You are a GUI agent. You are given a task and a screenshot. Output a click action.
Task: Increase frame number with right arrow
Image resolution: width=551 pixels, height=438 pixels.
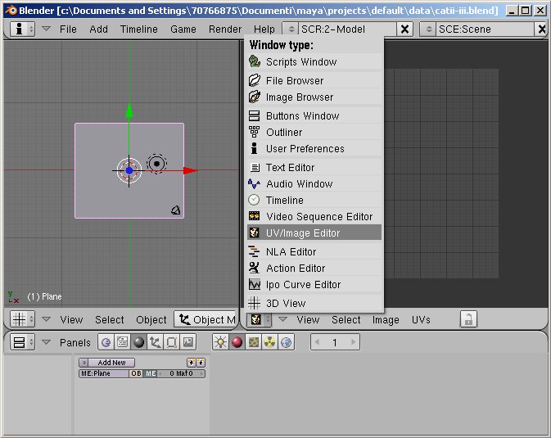coord(353,342)
